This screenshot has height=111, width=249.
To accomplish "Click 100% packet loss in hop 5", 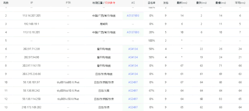I will point(151,41).
